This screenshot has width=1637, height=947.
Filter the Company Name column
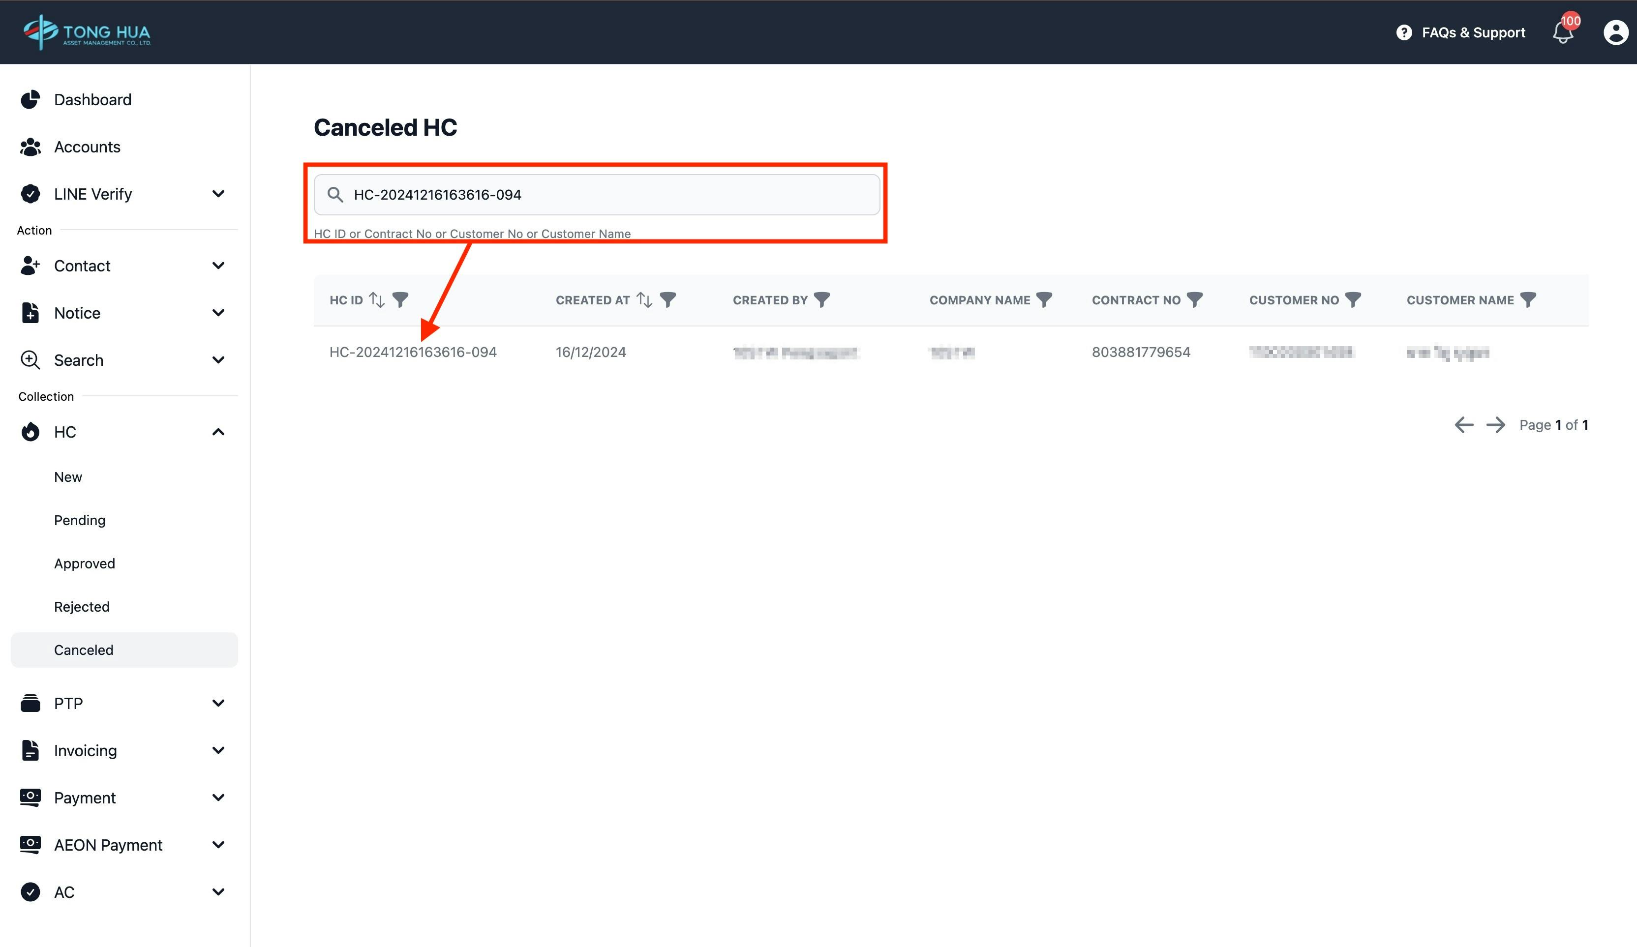click(1044, 299)
